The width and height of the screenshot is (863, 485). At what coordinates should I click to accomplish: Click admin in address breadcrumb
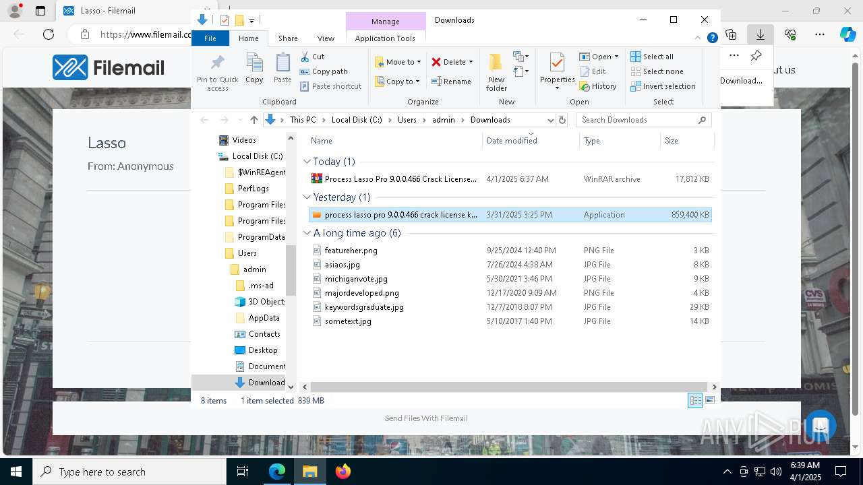(444, 120)
